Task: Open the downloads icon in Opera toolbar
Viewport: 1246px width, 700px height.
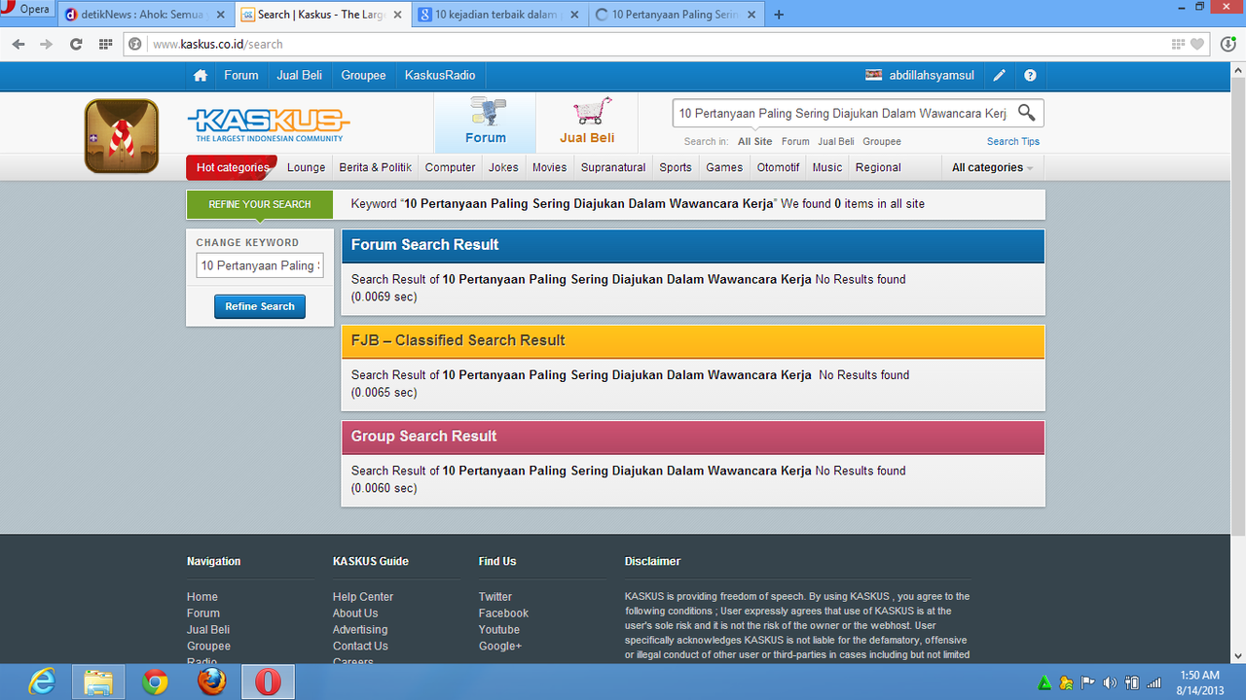Action: (x=1228, y=44)
